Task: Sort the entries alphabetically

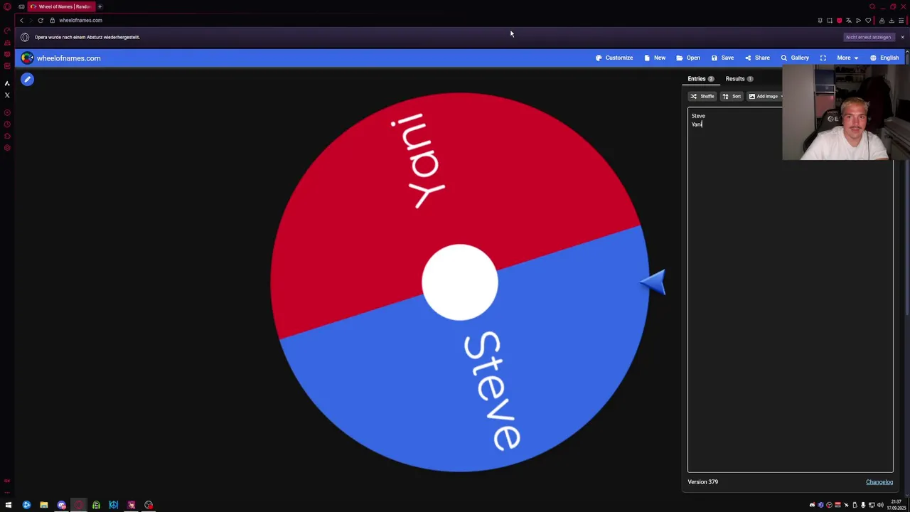Action: 732,96
